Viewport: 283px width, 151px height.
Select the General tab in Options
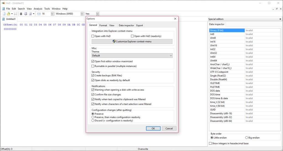(x=93, y=25)
